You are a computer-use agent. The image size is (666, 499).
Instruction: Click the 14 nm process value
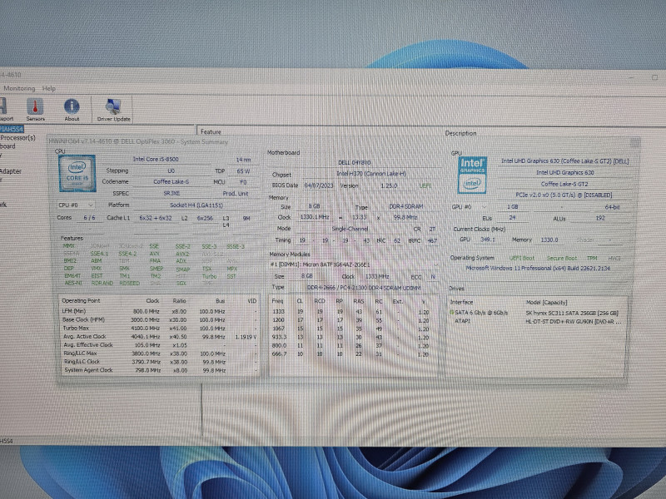pos(243,160)
